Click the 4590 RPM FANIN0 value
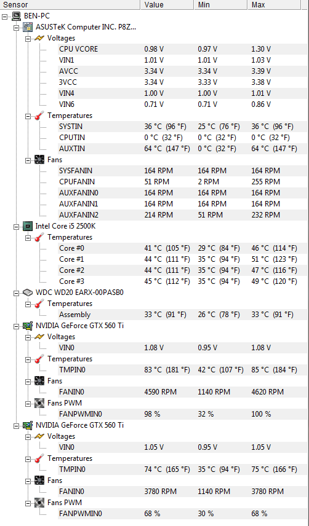The width and height of the screenshot is (309, 526). [x=160, y=392]
